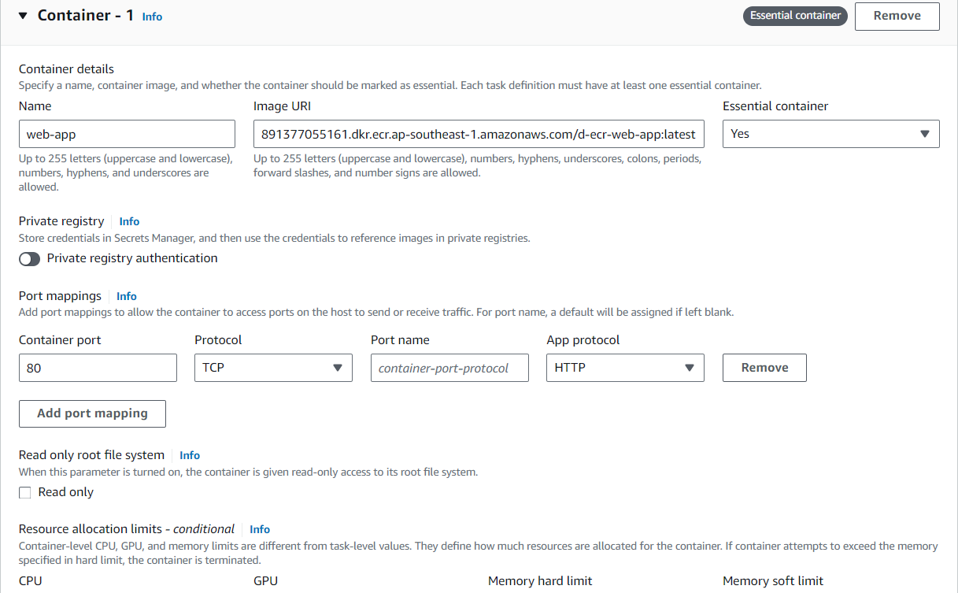
Task: Click the Memory hard limit label
Action: pos(540,581)
